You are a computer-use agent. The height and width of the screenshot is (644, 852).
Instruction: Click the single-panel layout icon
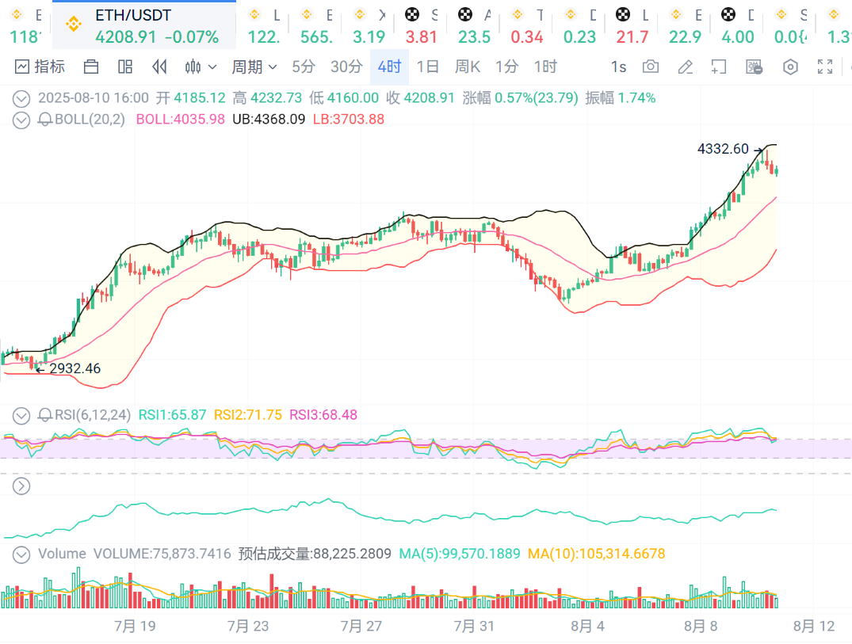(x=90, y=67)
